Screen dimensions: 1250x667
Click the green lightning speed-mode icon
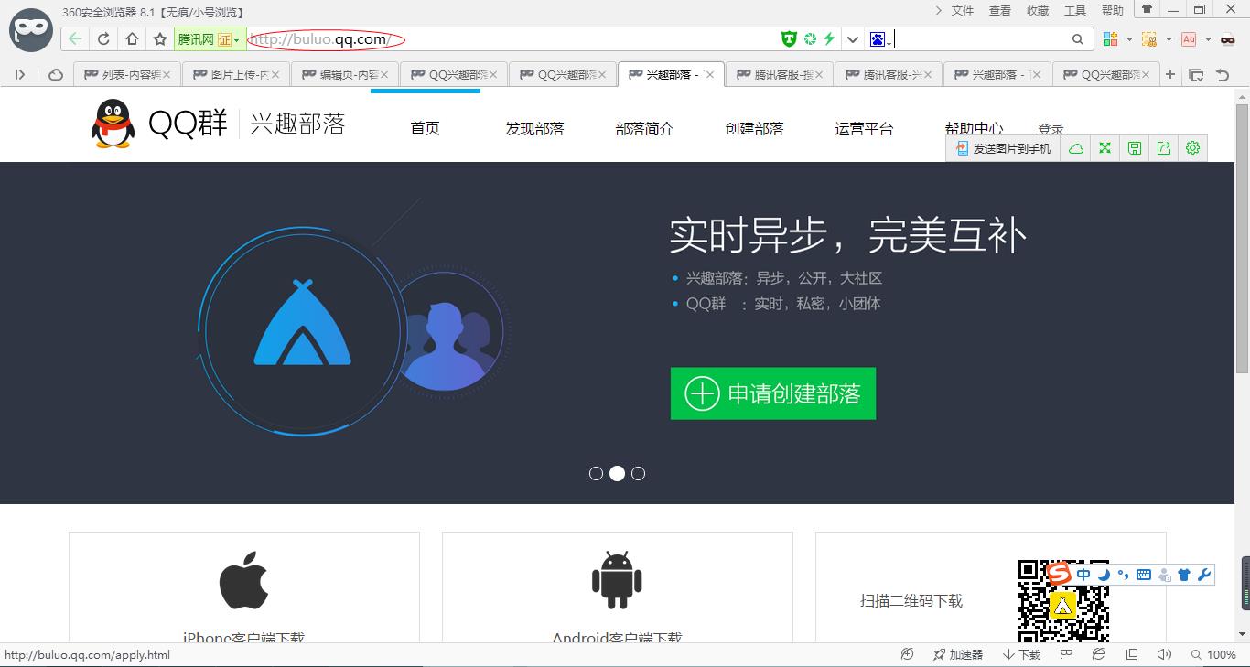tap(829, 38)
